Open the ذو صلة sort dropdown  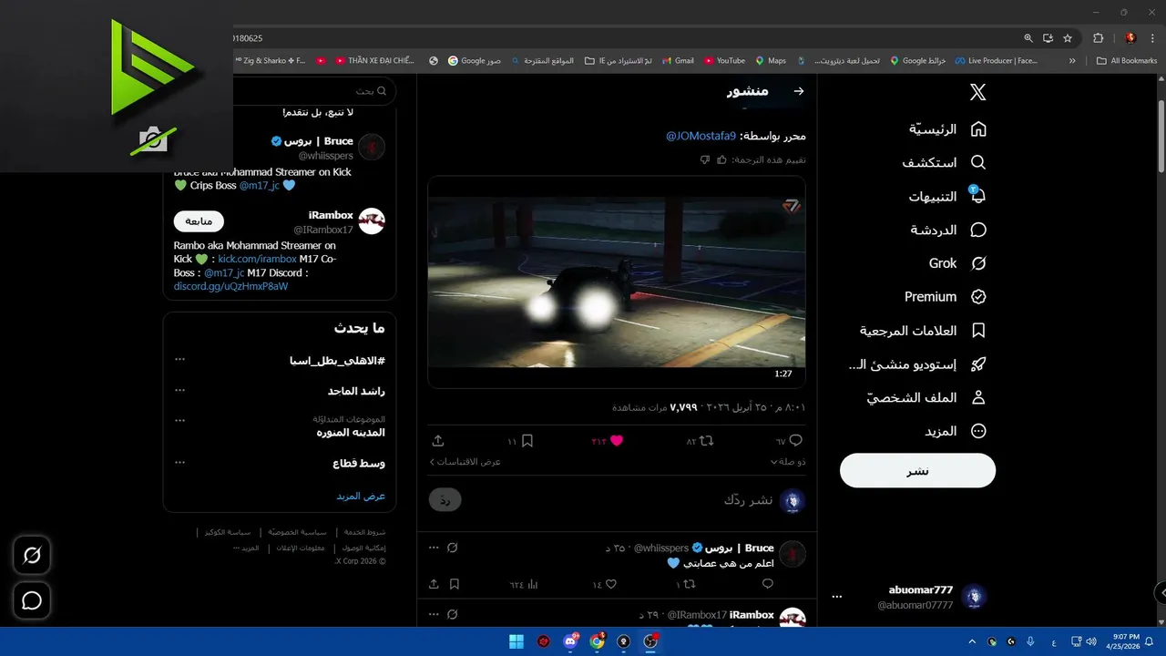[788, 462]
